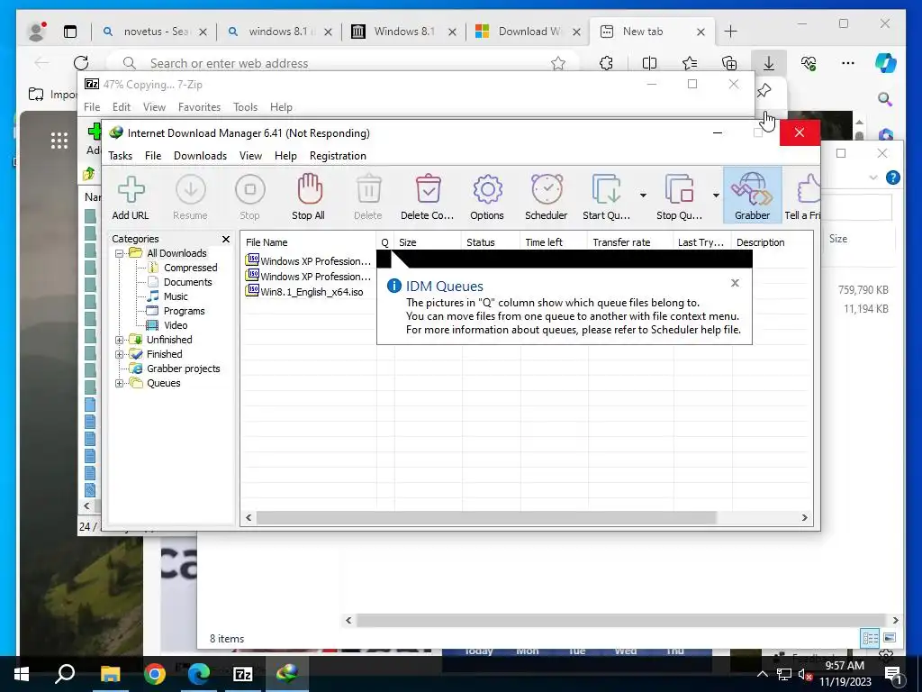
Task: Click the Stop All hand icon
Action: [x=309, y=196]
